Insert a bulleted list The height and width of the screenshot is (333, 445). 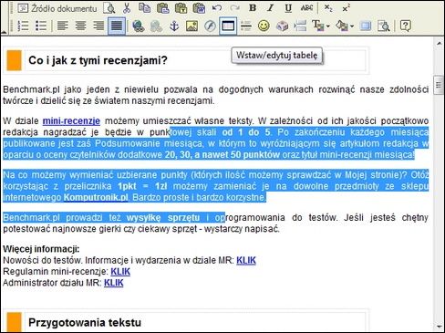click(41, 26)
